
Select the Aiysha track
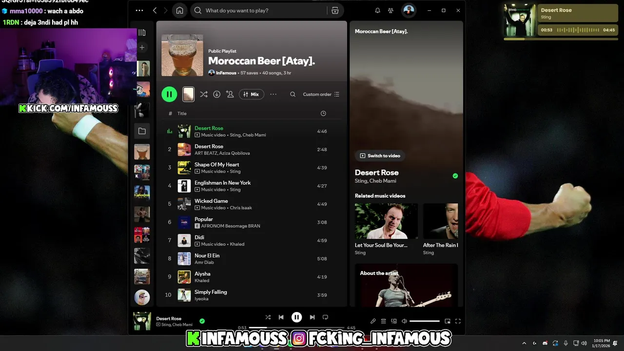pos(252,277)
